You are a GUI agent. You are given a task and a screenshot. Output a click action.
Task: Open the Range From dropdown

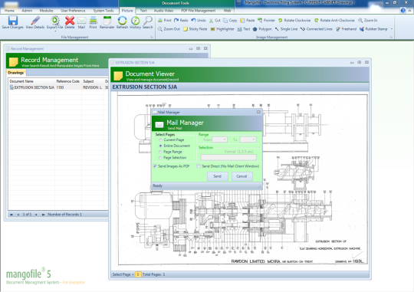[220, 139]
